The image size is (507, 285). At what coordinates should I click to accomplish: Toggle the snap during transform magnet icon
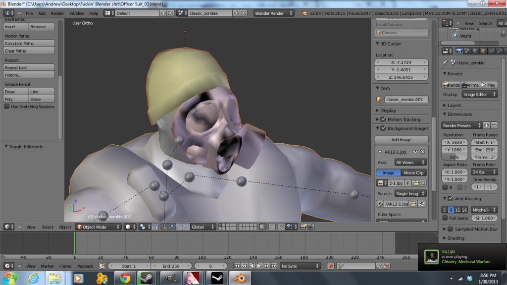point(281,227)
